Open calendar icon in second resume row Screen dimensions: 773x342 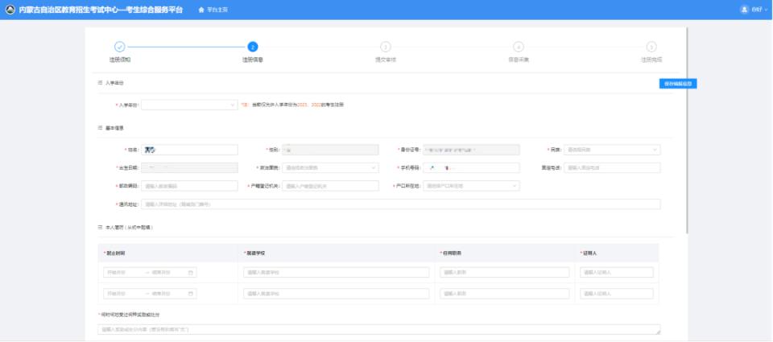191,294
